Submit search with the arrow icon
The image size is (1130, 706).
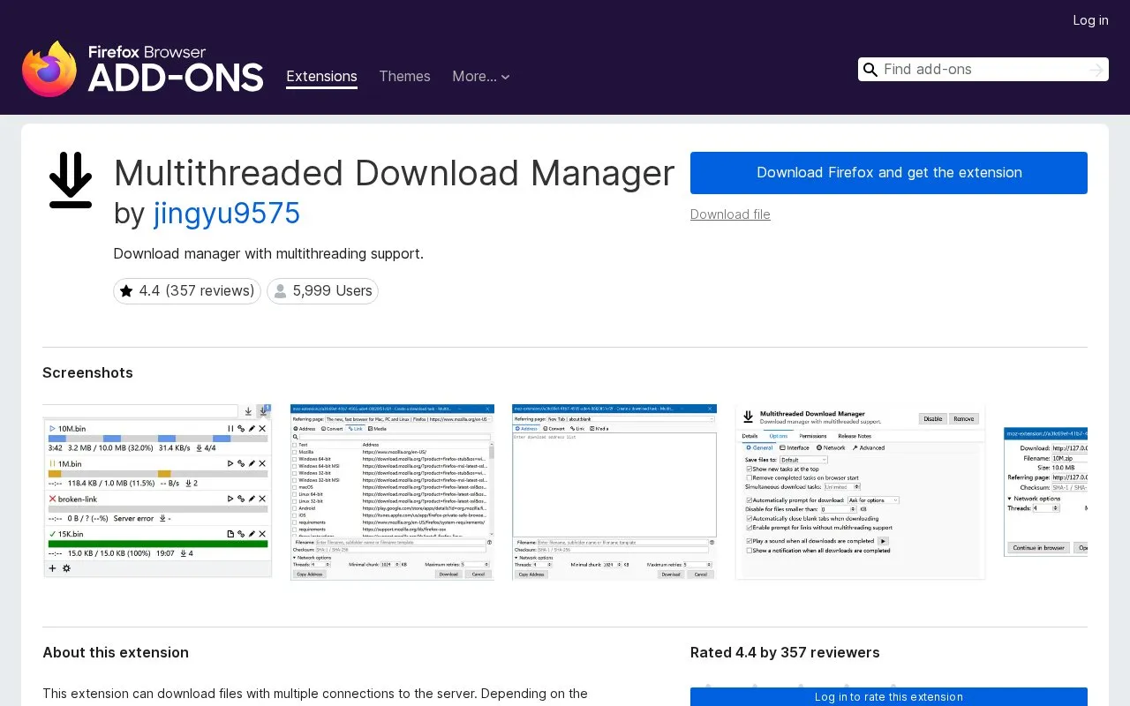click(1096, 70)
